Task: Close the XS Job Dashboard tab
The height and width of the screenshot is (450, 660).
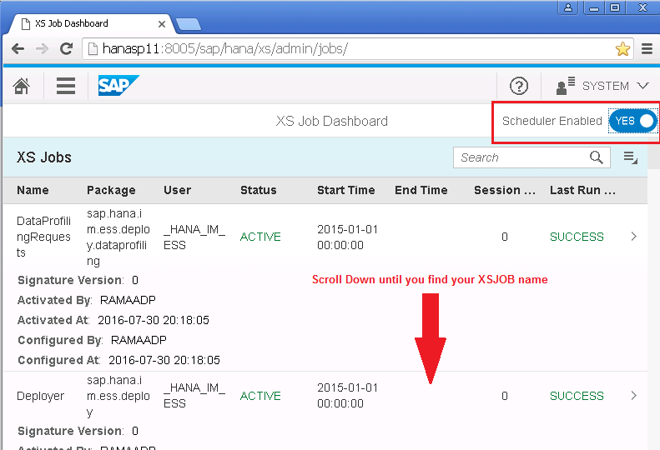Action: 162,24
